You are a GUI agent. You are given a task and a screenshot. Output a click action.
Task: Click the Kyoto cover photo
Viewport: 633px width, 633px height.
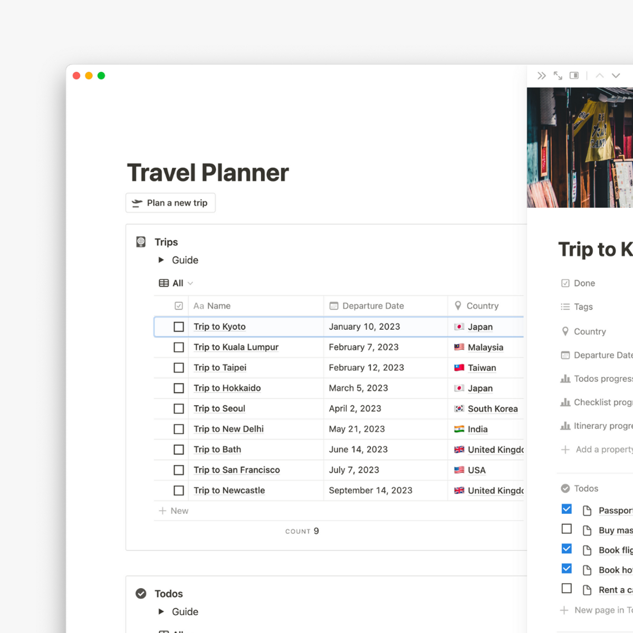point(580,148)
